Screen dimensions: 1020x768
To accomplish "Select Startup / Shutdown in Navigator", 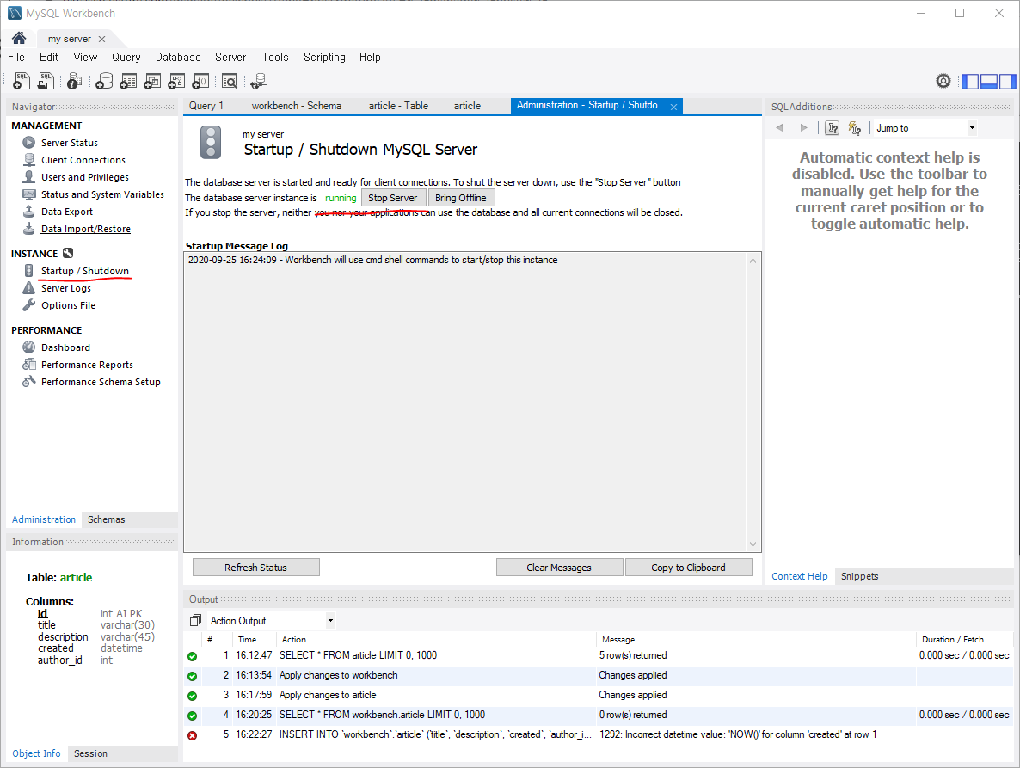I will pos(85,271).
